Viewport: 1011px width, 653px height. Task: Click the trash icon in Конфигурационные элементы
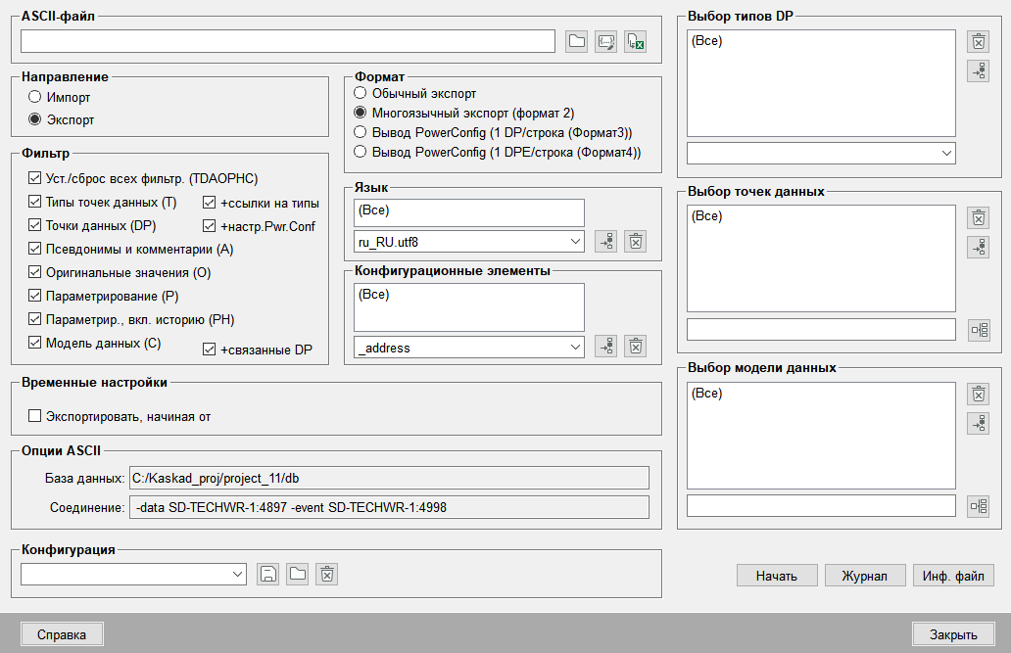(x=636, y=347)
